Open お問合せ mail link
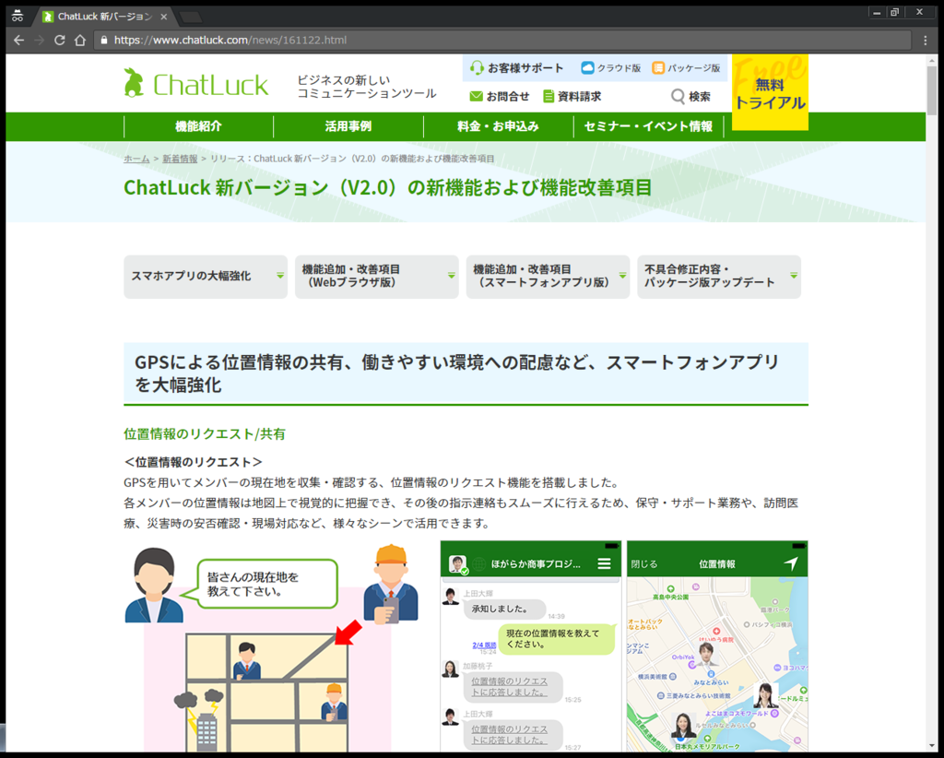Screen dimensions: 944x758 (499, 96)
